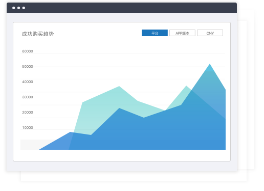Choose the CNY currency button

coord(210,33)
